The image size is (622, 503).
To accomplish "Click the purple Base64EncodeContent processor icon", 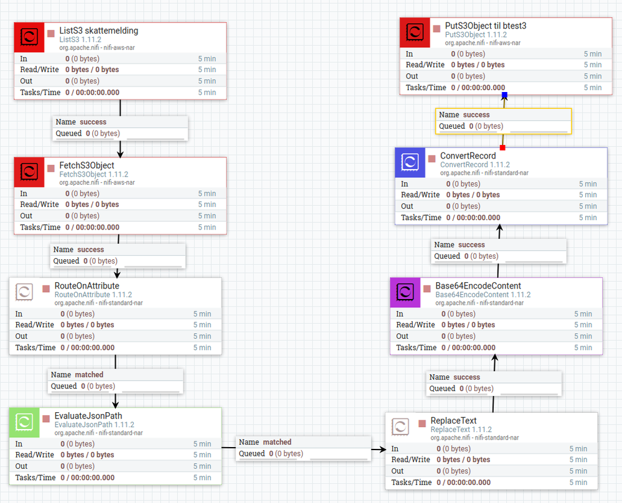I will click(x=405, y=293).
